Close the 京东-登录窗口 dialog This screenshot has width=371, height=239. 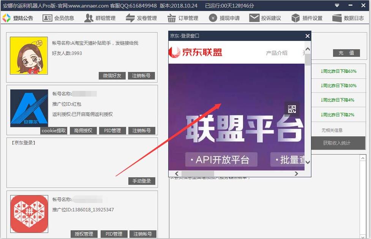coord(307,36)
